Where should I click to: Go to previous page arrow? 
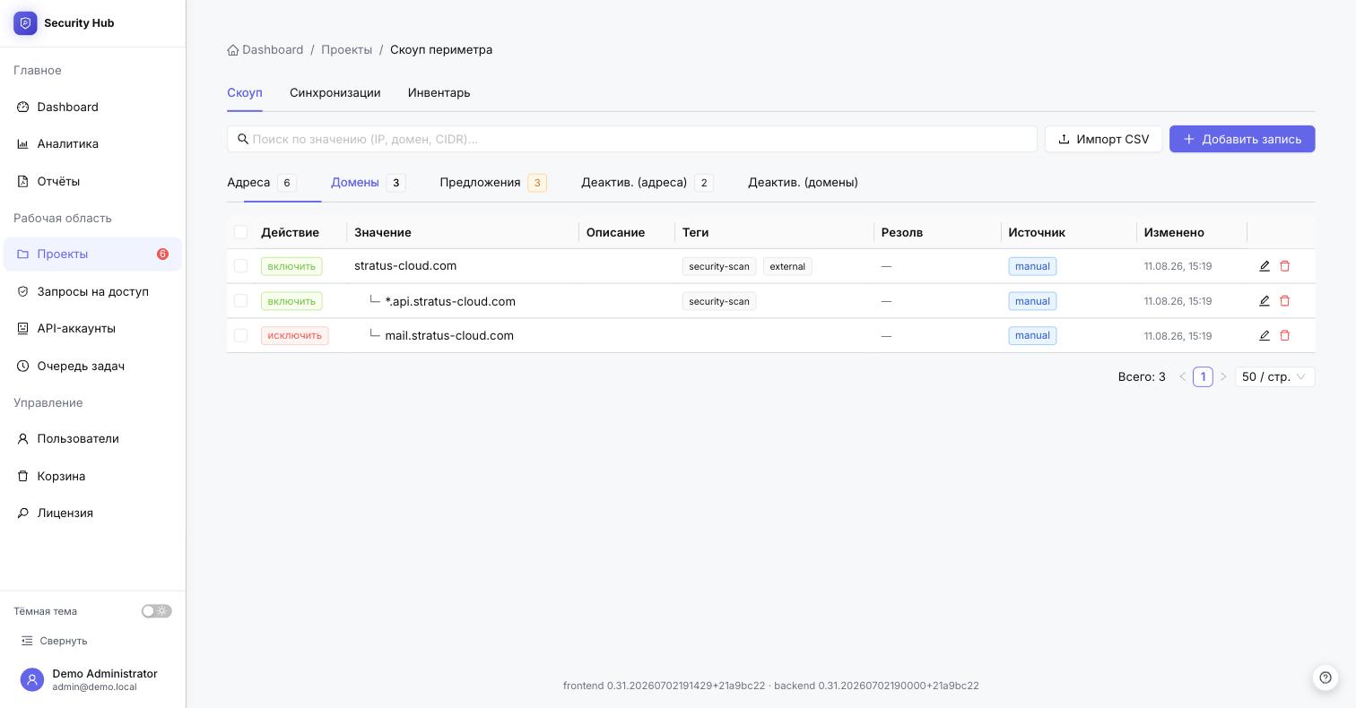coord(1182,377)
